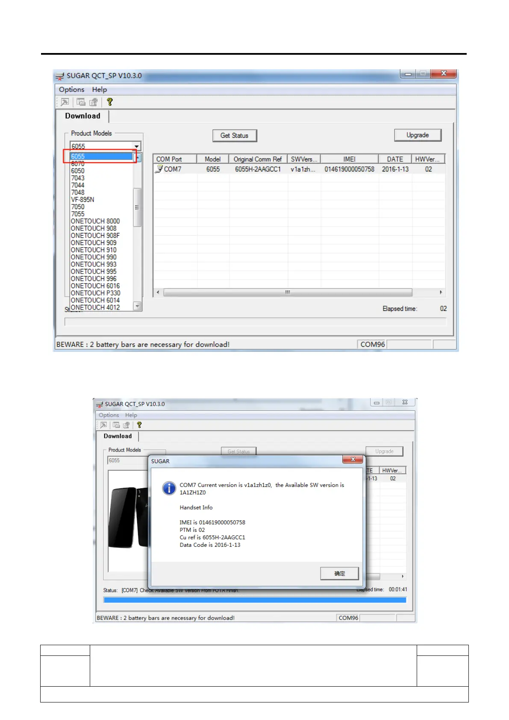509x720 pixels.
Task: Click the Original Comm Ref column header
Action: click(x=258, y=159)
